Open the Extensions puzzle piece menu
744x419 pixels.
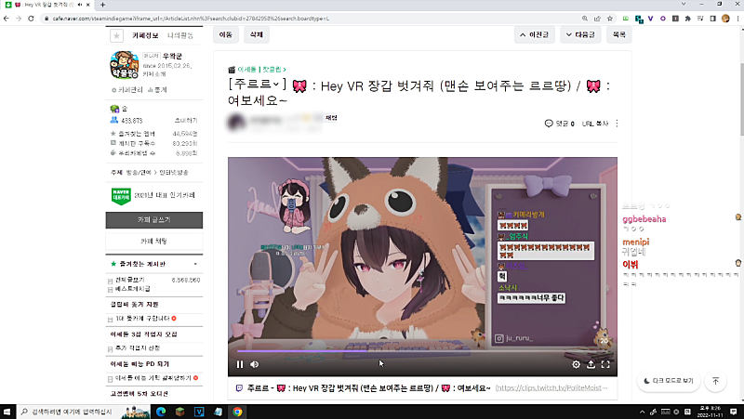click(x=687, y=19)
